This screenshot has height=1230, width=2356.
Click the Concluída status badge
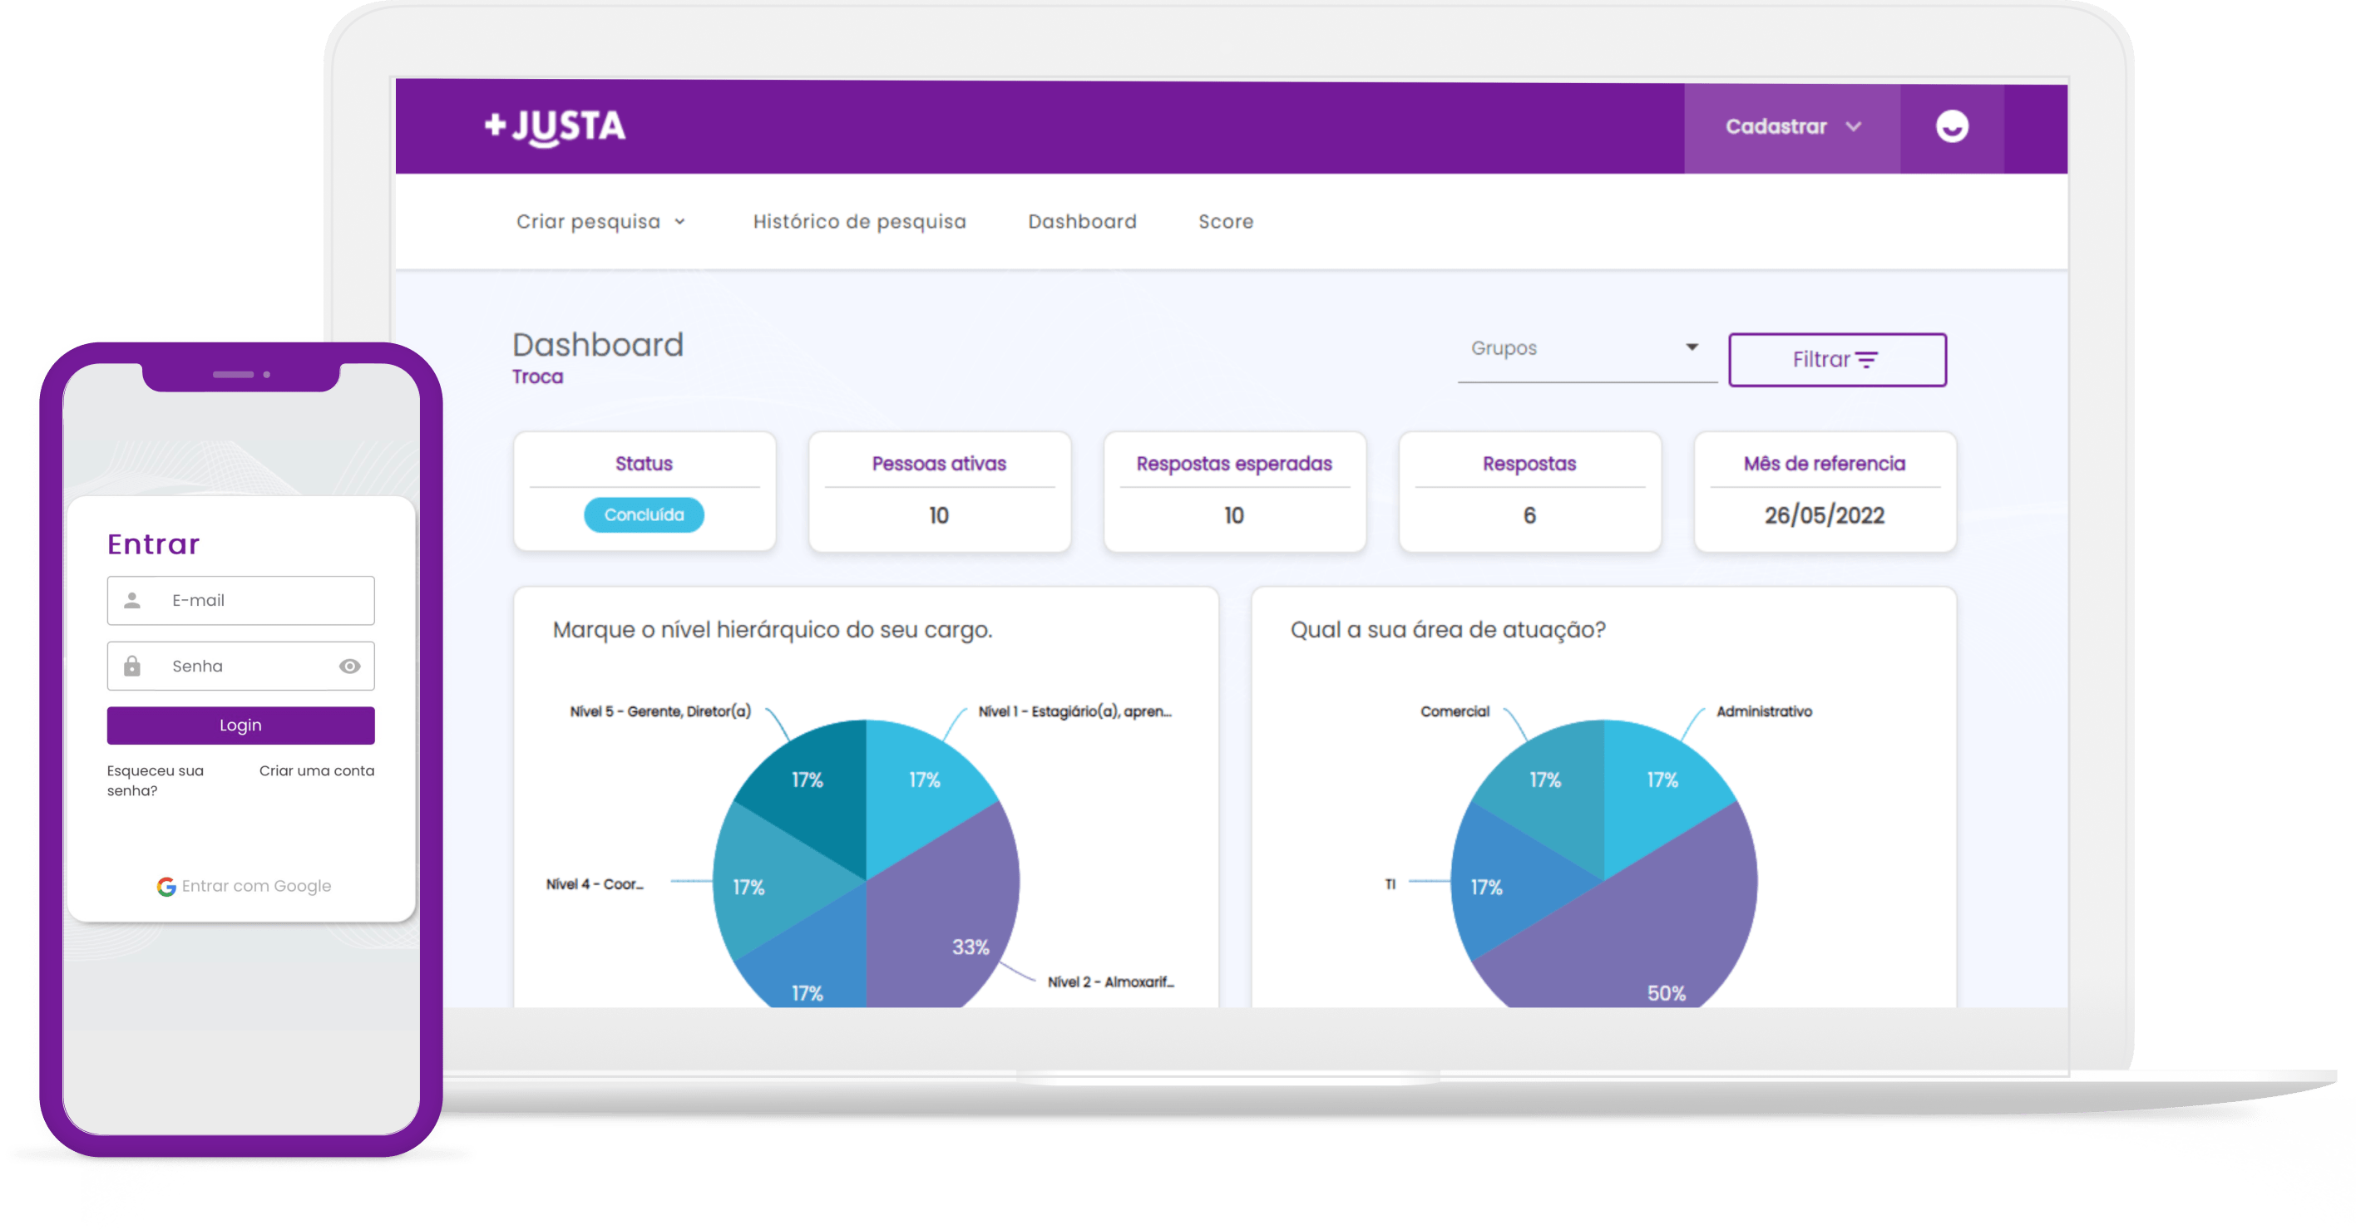644,515
